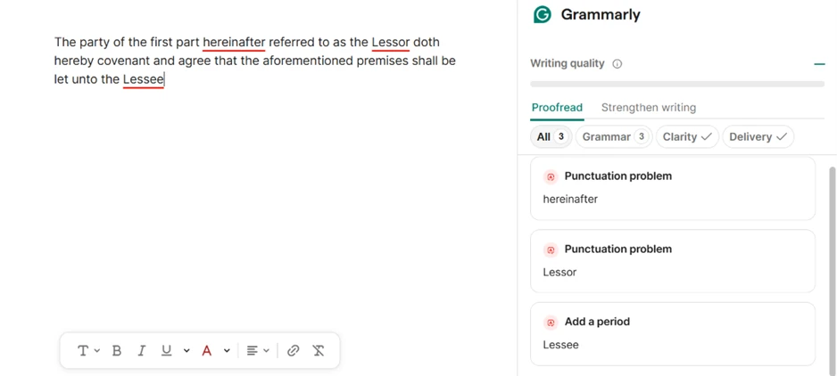Switch to the Strengthen writing tab
The height and width of the screenshot is (376, 837).
pyautogui.click(x=649, y=108)
